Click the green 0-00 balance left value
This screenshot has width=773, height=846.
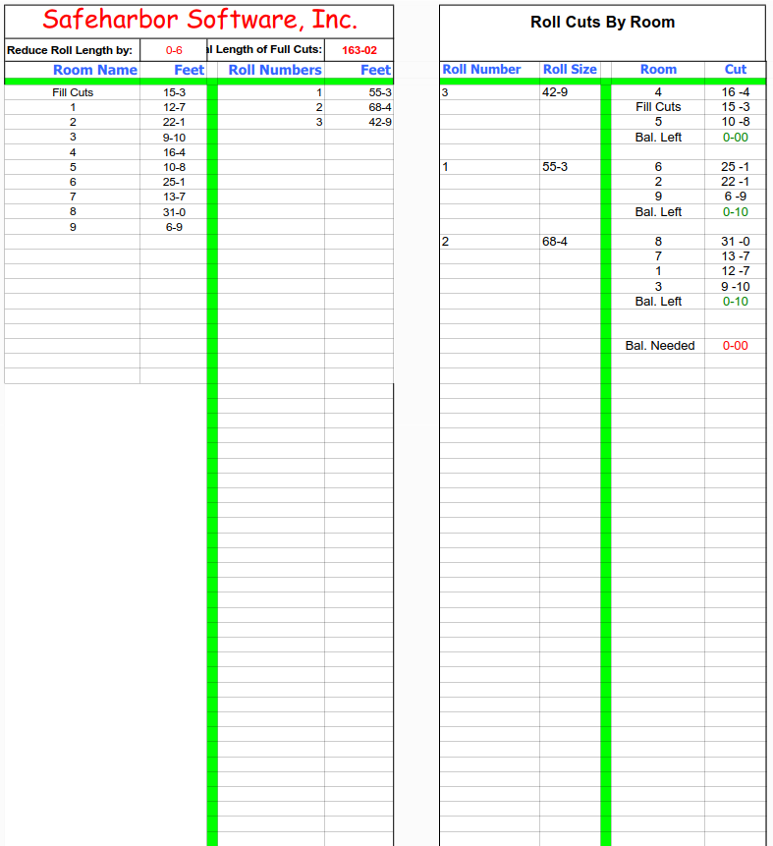[x=735, y=138]
